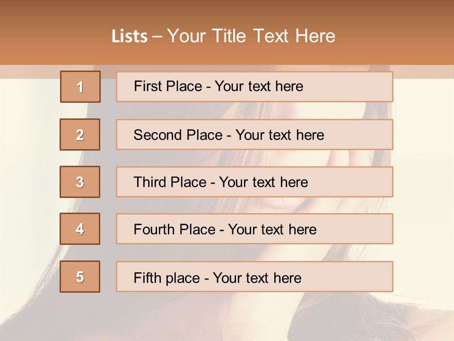
Task: Click the bold word 'Lists' in title
Action: point(130,36)
